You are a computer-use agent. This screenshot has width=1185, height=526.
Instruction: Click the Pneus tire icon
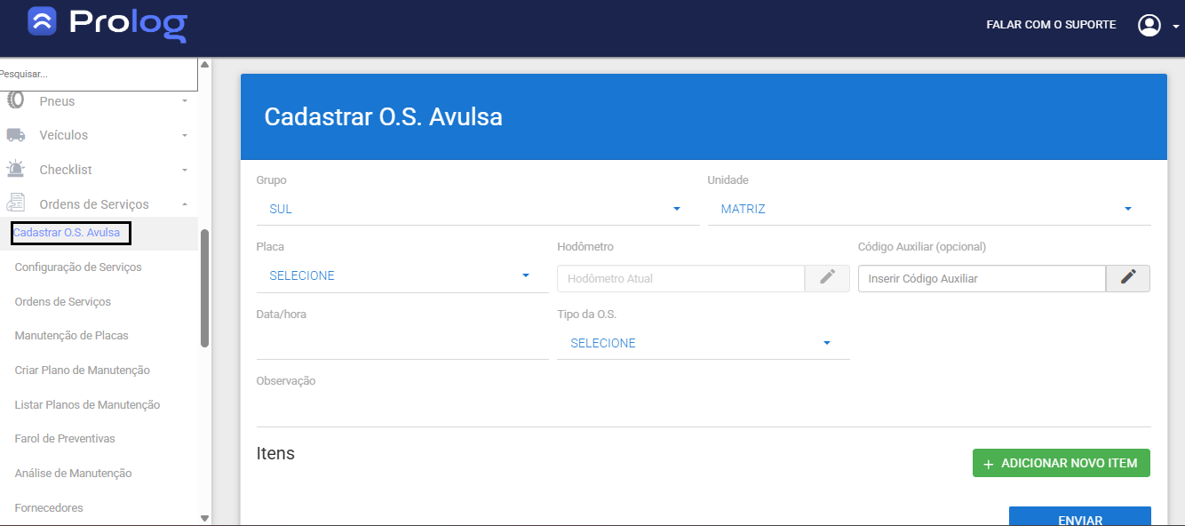click(15, 100)
